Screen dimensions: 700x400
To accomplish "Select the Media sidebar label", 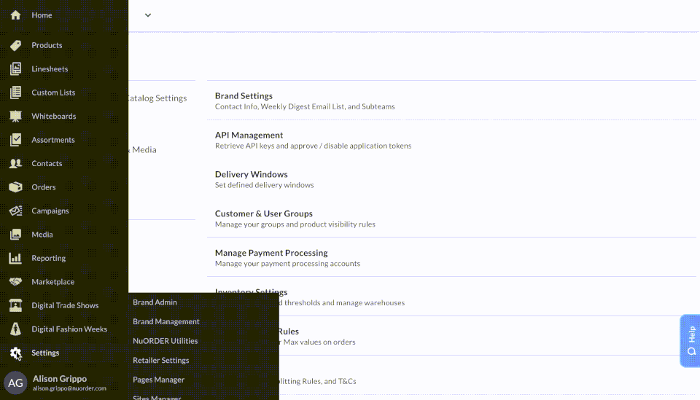I will (x=42, y=234).
